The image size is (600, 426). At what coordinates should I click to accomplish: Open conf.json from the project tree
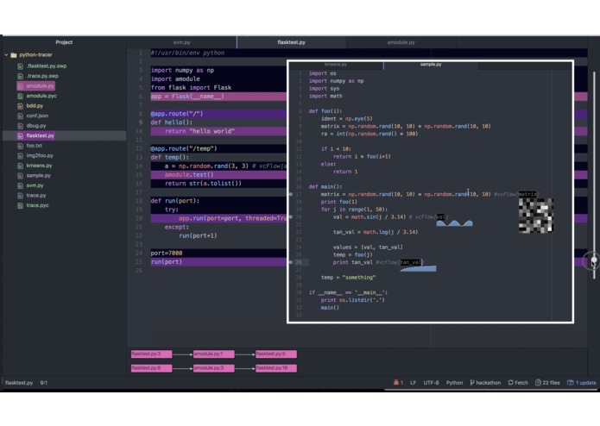37,116
